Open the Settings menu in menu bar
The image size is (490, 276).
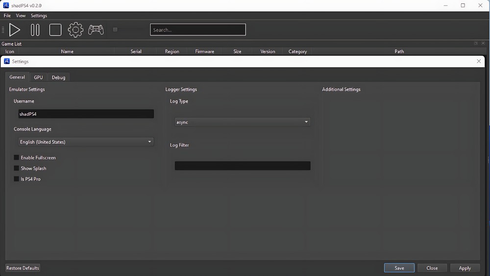click(x=39, y=16)
